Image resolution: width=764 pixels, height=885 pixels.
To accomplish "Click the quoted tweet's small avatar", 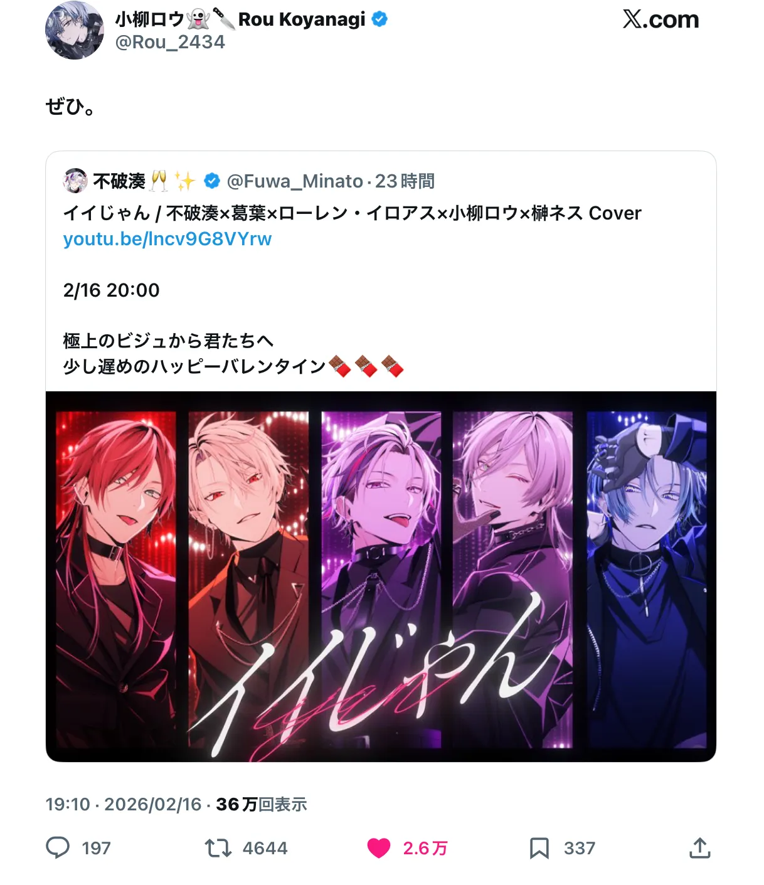I will coord(75,181).
